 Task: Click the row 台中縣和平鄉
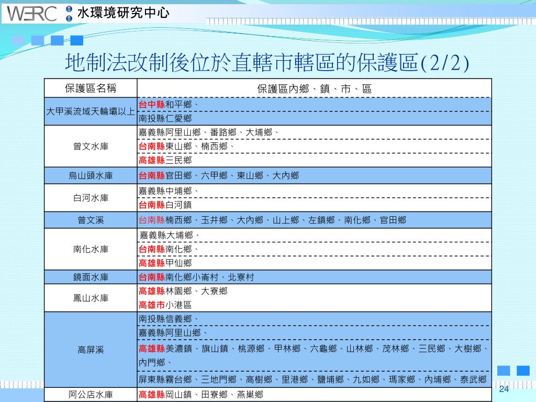point(314,105)
